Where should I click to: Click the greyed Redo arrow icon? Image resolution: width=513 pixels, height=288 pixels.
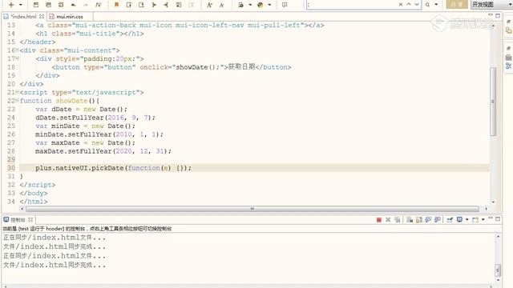tap(86, 5)
